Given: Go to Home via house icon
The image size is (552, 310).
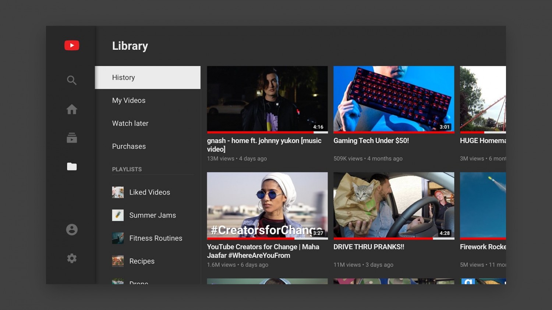Looking at the screenshot, I should [x=72, y=109].
